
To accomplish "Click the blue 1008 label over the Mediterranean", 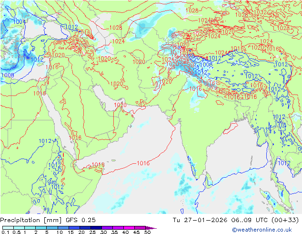I will tap(8, 75).
